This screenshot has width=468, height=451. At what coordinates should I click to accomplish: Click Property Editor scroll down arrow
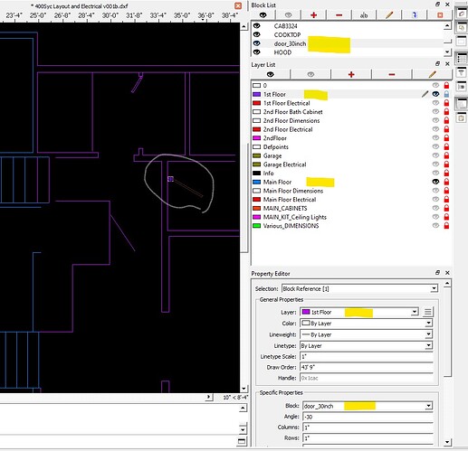(x=447, y=442)
